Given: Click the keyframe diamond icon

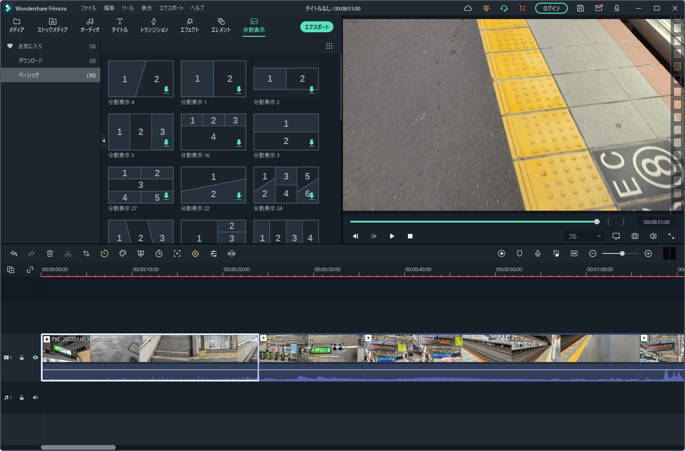Looking at the screenshot, I should pos(195,253).
